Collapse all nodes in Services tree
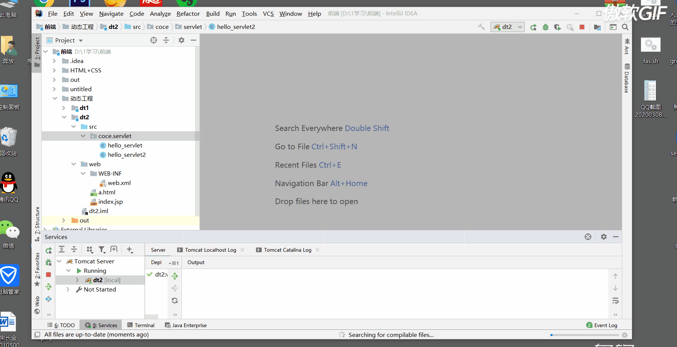Screen dimensions: 677x347 [74, 249]
